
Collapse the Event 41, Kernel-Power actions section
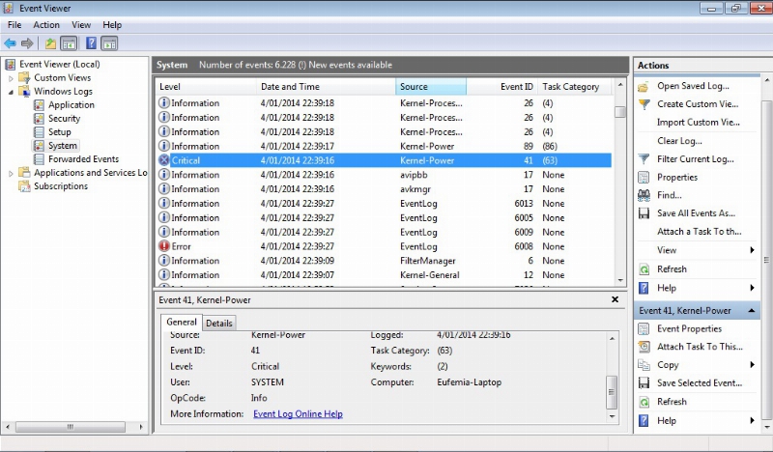(x=752, y=311)
